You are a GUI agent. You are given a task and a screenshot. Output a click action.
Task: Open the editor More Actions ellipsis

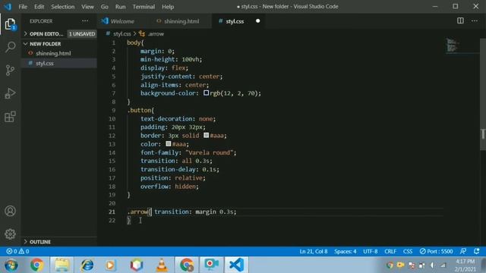pyautogui.click(x=474, y=20)
